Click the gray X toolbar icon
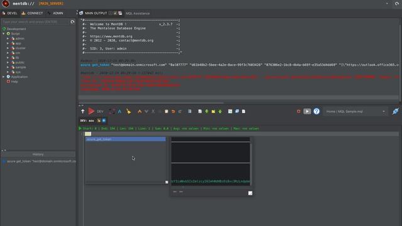The height and width of the screenshot is (226, 402). [x=153, y=112]
